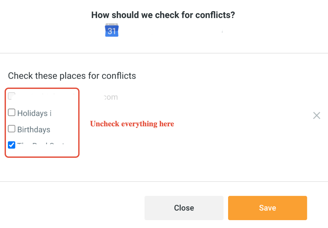Image resolution: width=328 pixels, height=228 pixels.
Task: Click the 'How should we check for conflicts?' heading
Action: [163, 15]
